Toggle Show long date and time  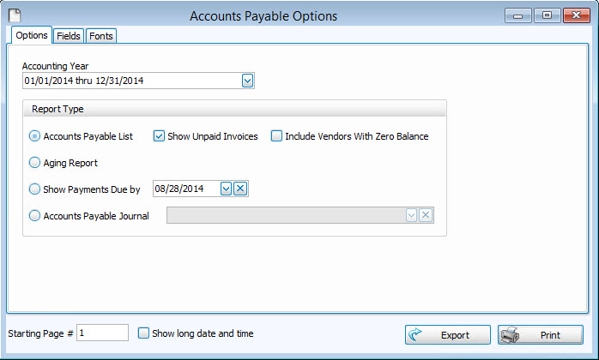coord(144,333)
